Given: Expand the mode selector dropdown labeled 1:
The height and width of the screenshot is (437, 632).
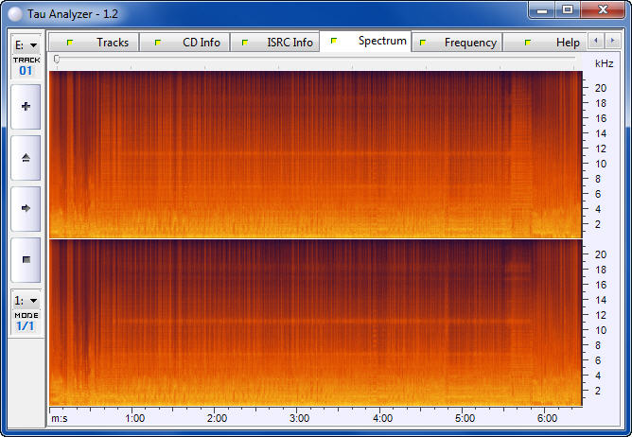Looking at the screenshot, I should [26, 300].
